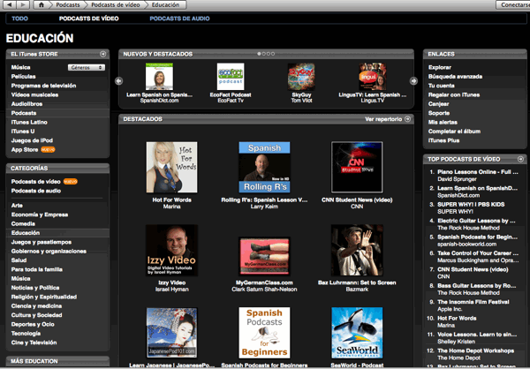Screen dimensions: 530x369
Task: Open the Géneros dropdown next to Música
Action: pyautogui.click(x=87, y=67)
